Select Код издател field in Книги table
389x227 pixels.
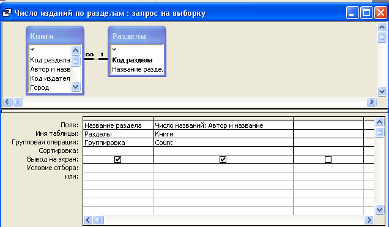(x=50, y=78)
